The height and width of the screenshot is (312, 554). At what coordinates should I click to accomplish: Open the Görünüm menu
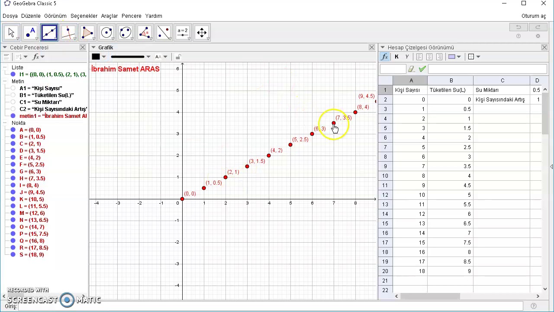tap(55, 16)
